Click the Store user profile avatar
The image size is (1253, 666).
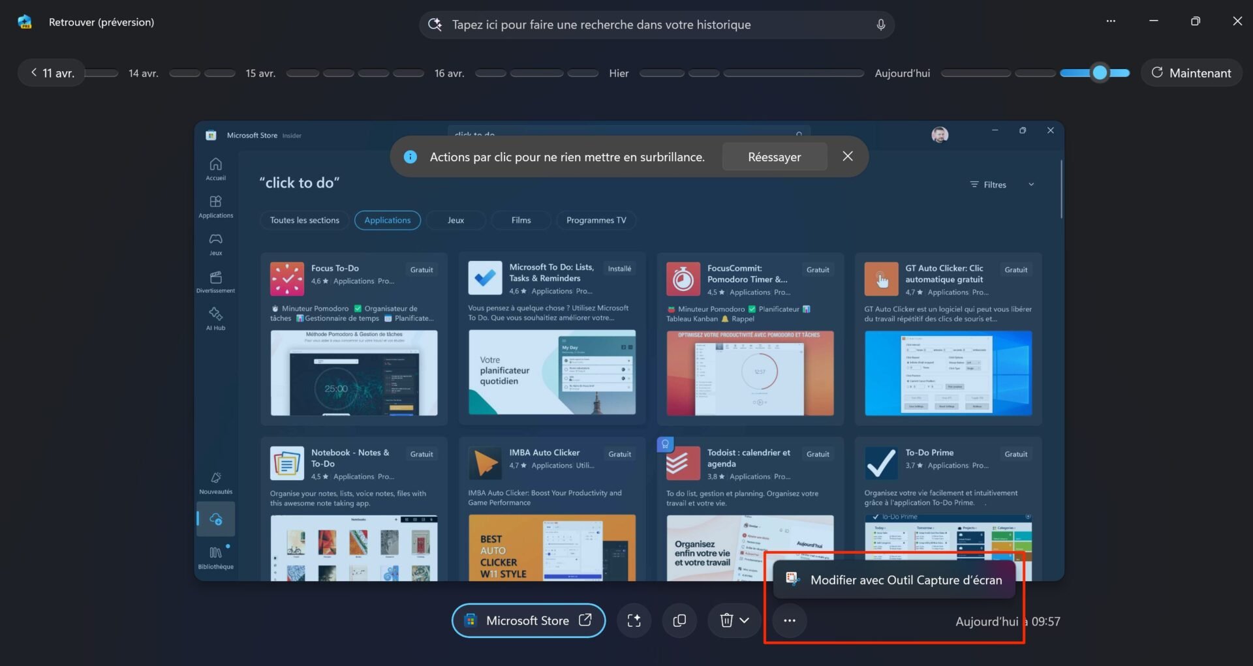tap(940, 134)
